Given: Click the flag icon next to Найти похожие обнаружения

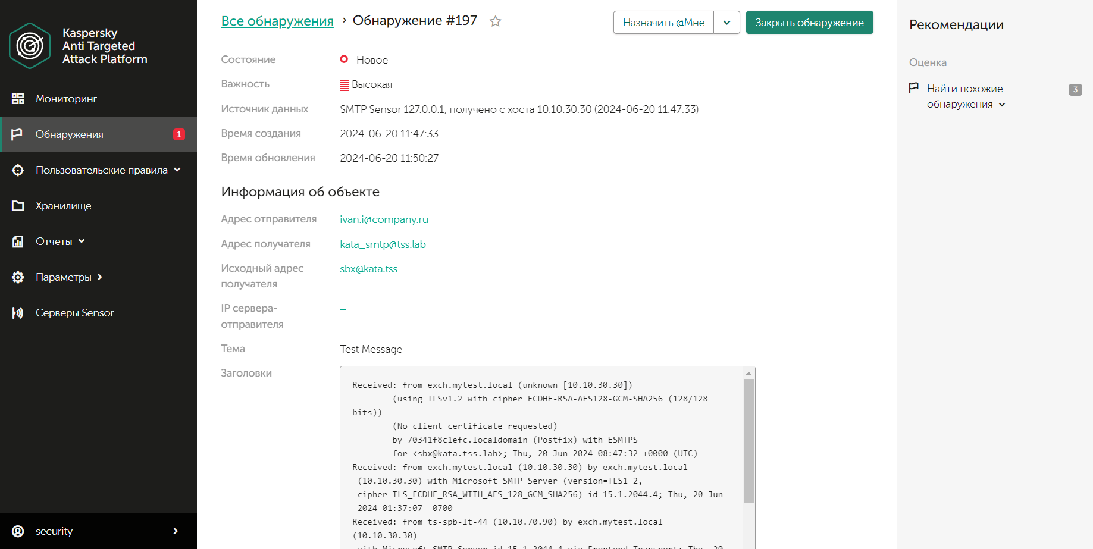Looking at the screenshot, I should [x=914, y=88].
